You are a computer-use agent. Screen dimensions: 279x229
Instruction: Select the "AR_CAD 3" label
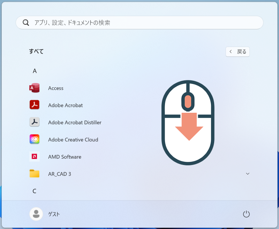pyautogui.click(x=59, y=174)
